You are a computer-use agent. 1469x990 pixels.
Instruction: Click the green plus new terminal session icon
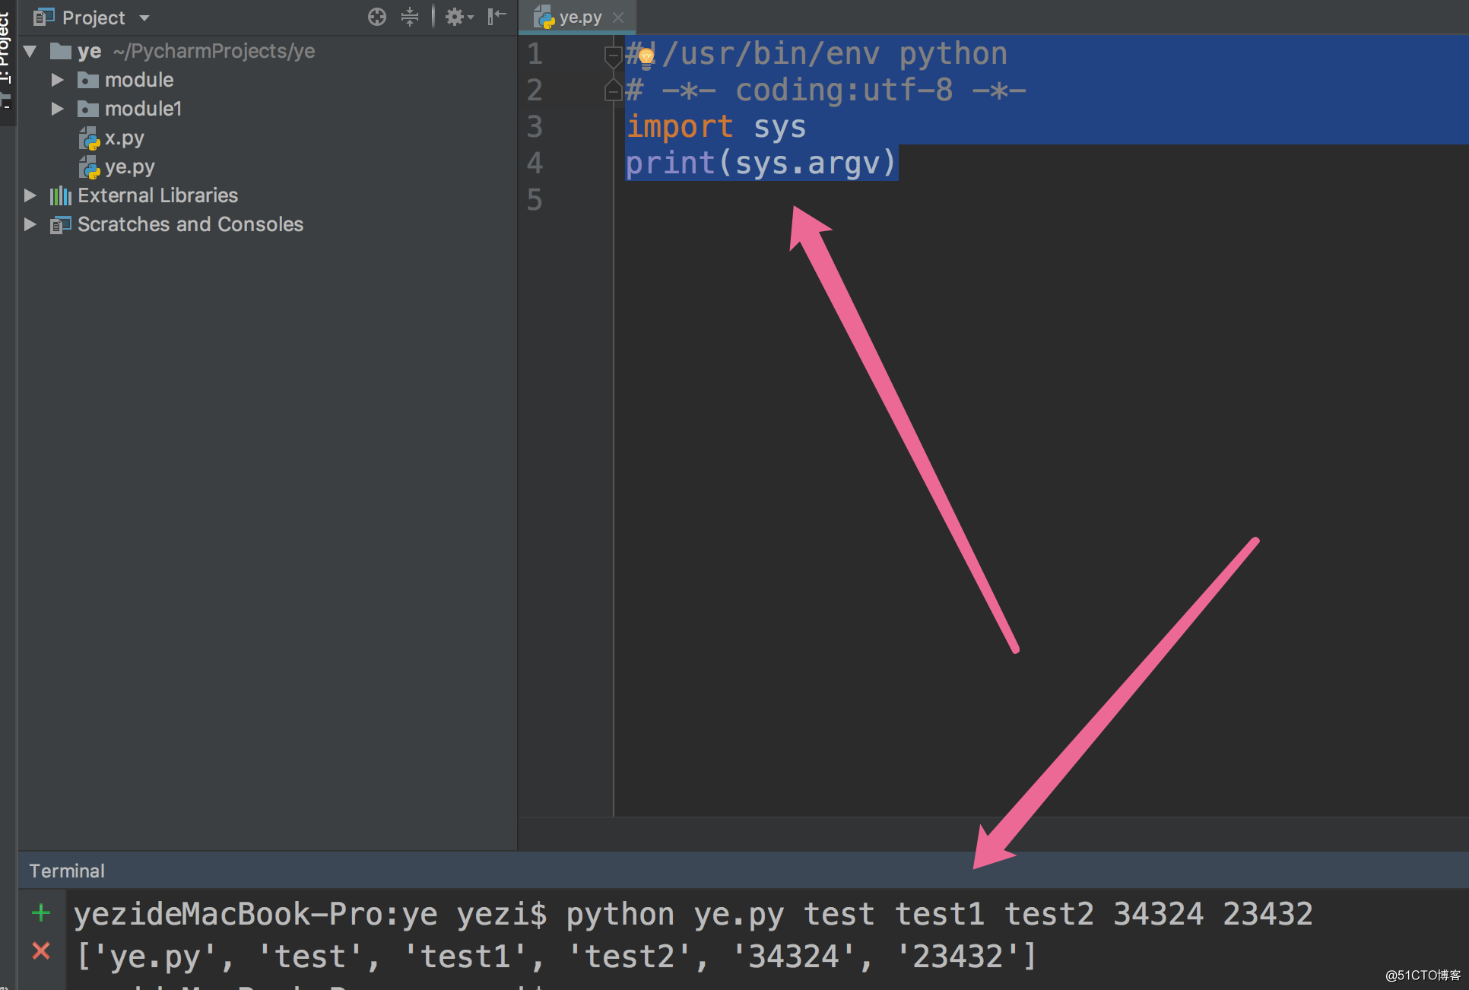pos(41,912)
